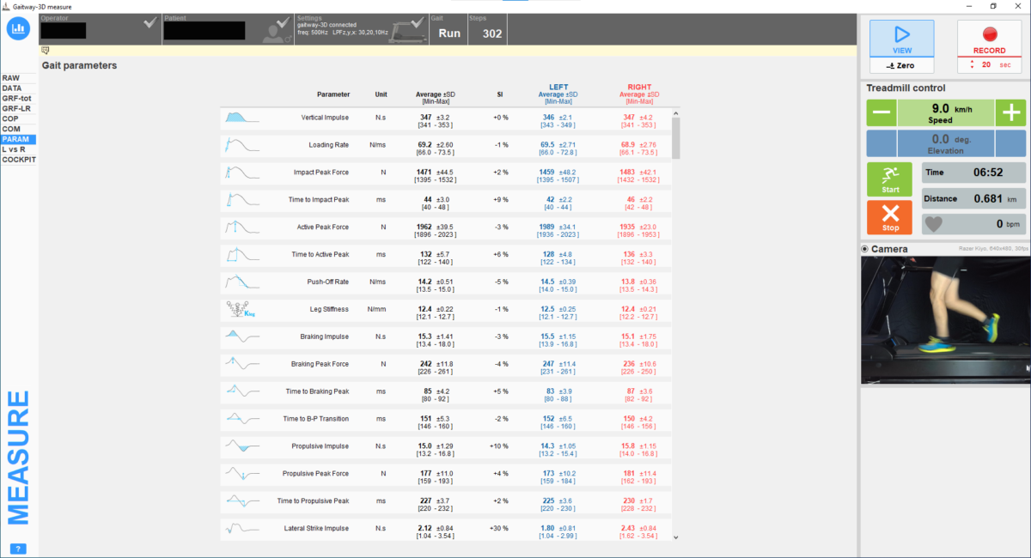Stop the treadmill with Stop button
This screenshot has height=558, width=1031.
[890, 217]
